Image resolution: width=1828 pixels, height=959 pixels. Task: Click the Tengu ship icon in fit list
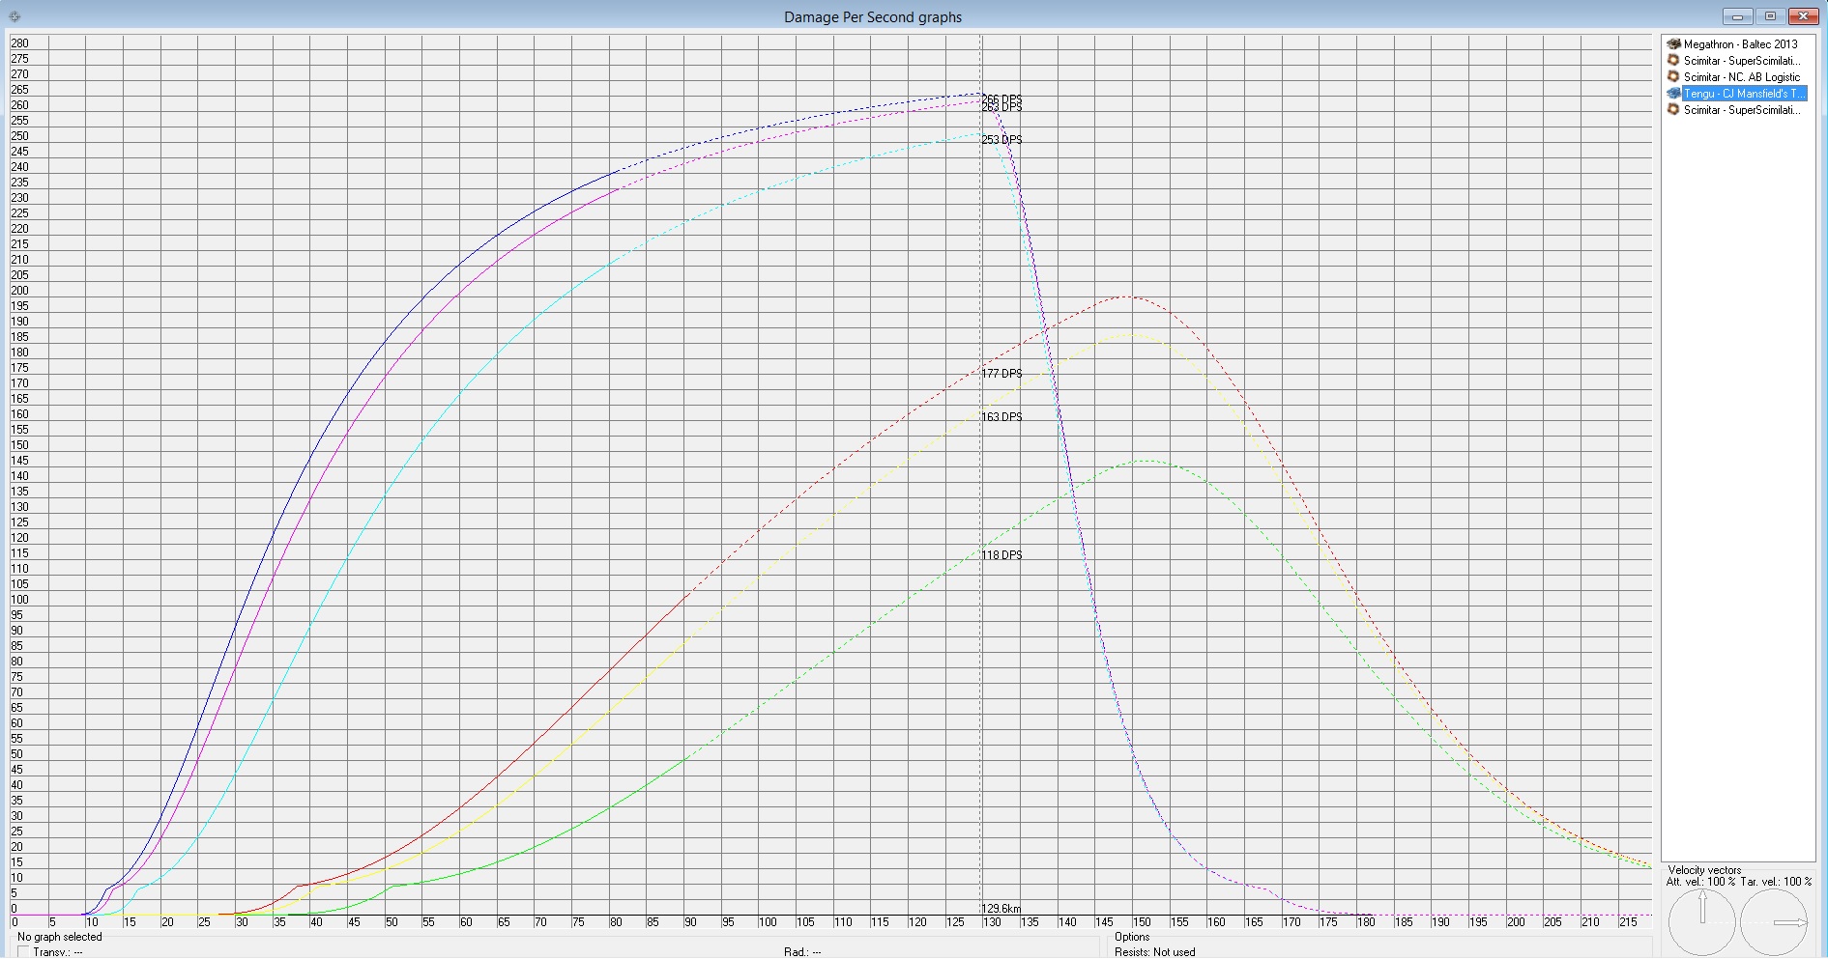[1673, 94]
